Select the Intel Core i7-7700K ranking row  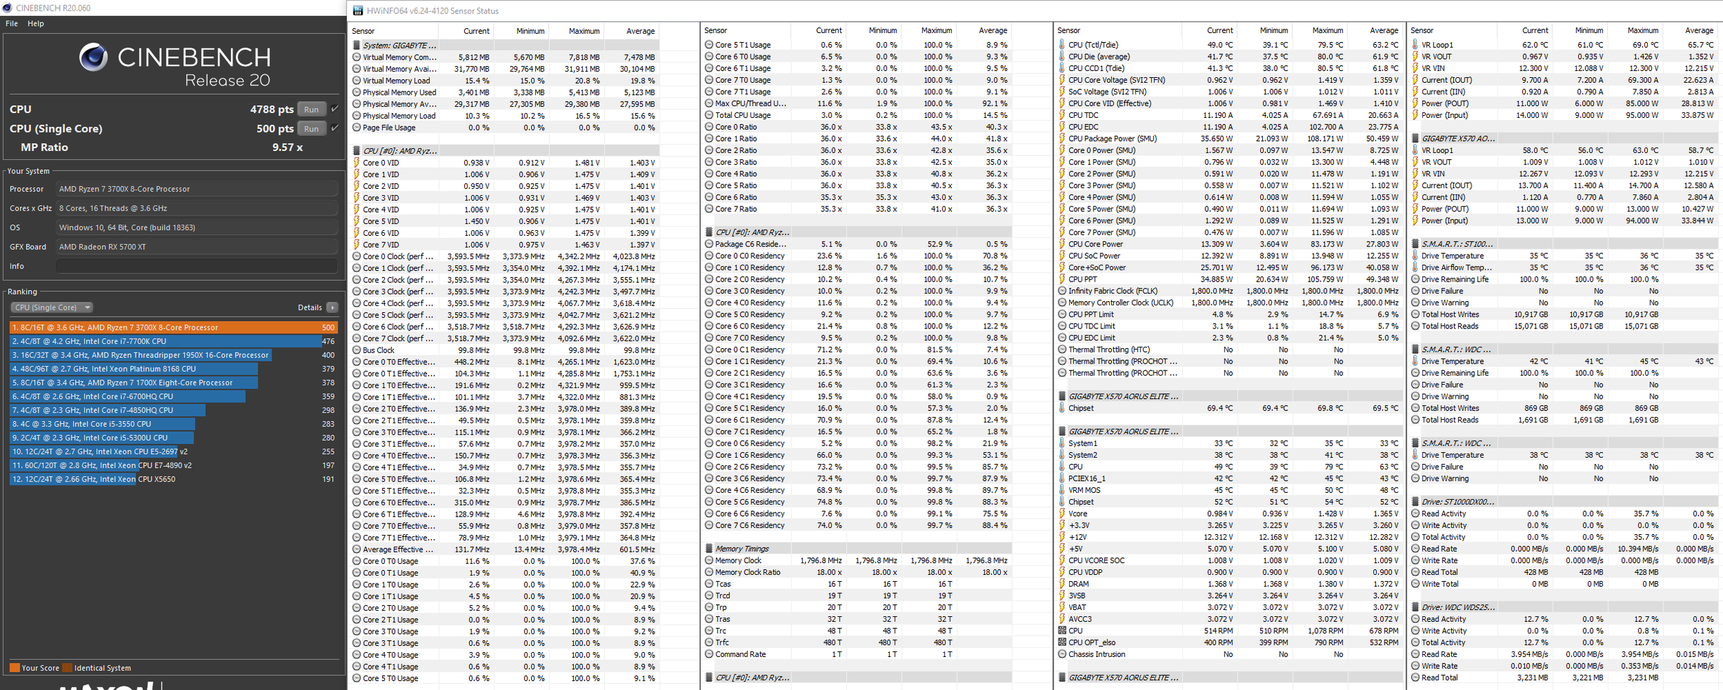[173, 341]
